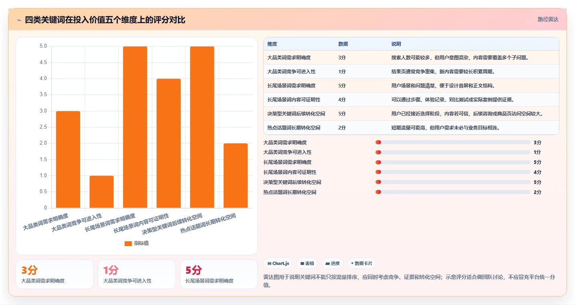This screenshot has width=575, height=305.
Task: Click progress bar for 决策型关键词后续转化空间
Action: tap(453, 182)
